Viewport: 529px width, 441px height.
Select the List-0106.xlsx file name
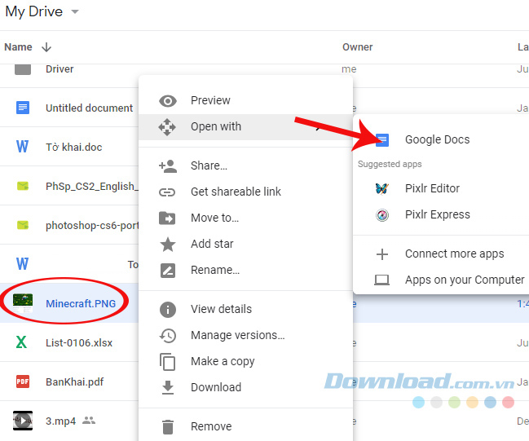coord(79,343)
